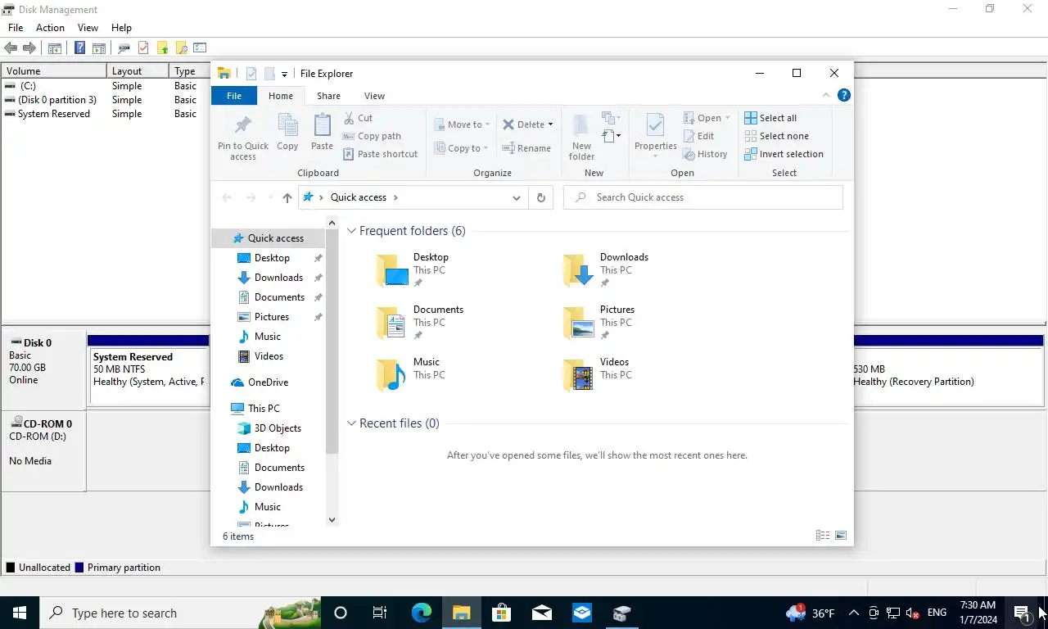Open Microsoft Edge from the taskbar

(x=421, y=613)
